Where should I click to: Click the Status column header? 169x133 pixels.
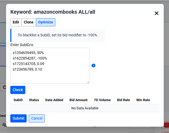34,100
